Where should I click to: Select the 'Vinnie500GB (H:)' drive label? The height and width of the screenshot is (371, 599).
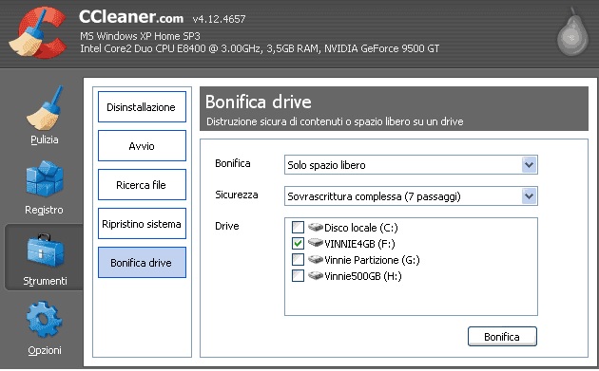[x=363, y=276]
